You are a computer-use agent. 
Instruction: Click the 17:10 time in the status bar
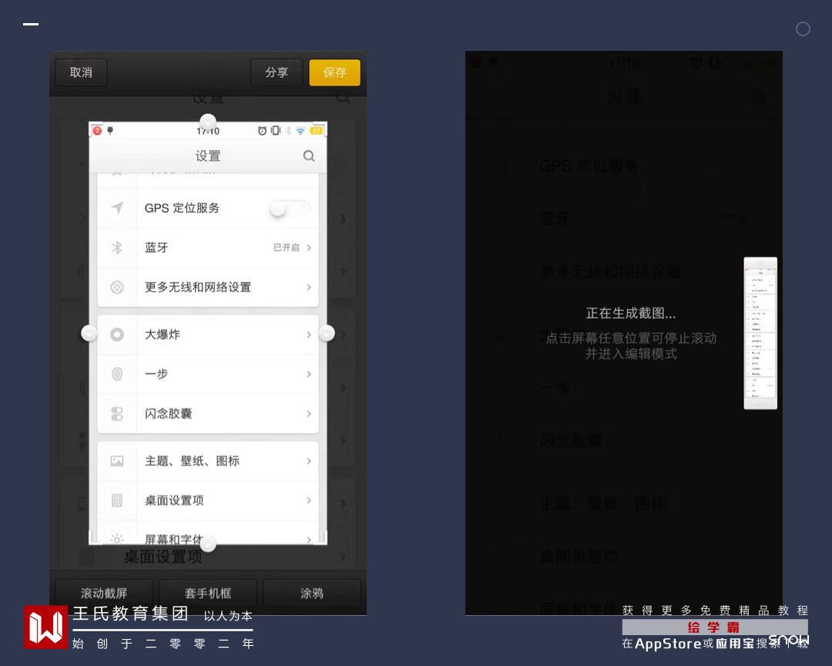tap(208, 131)
